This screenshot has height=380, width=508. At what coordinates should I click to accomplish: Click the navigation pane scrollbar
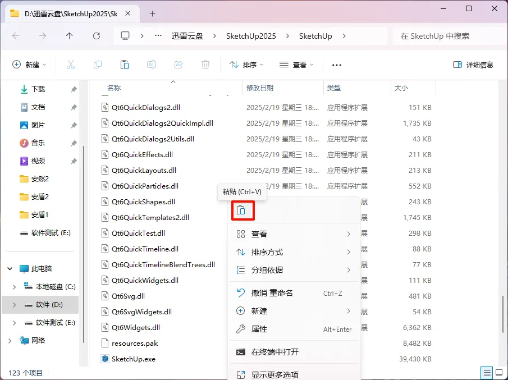pyautogui.click(x=84, y=244)
